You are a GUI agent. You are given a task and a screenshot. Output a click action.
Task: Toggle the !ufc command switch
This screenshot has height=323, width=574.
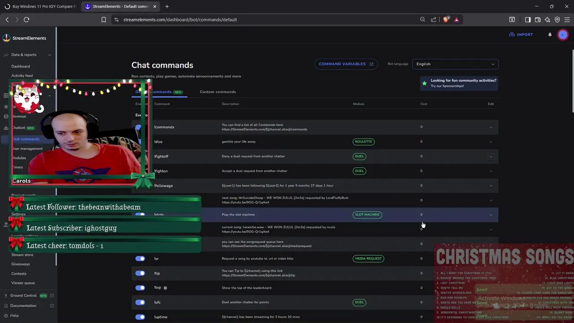point(140,302)
